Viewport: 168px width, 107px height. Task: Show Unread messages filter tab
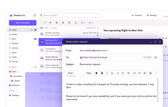coord(54,28)
